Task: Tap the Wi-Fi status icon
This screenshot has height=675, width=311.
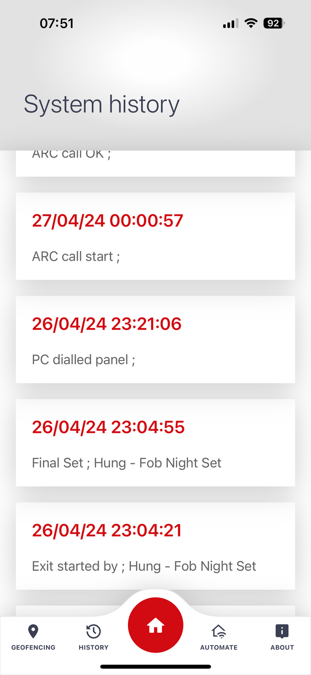Action: (x=251, y=23)
